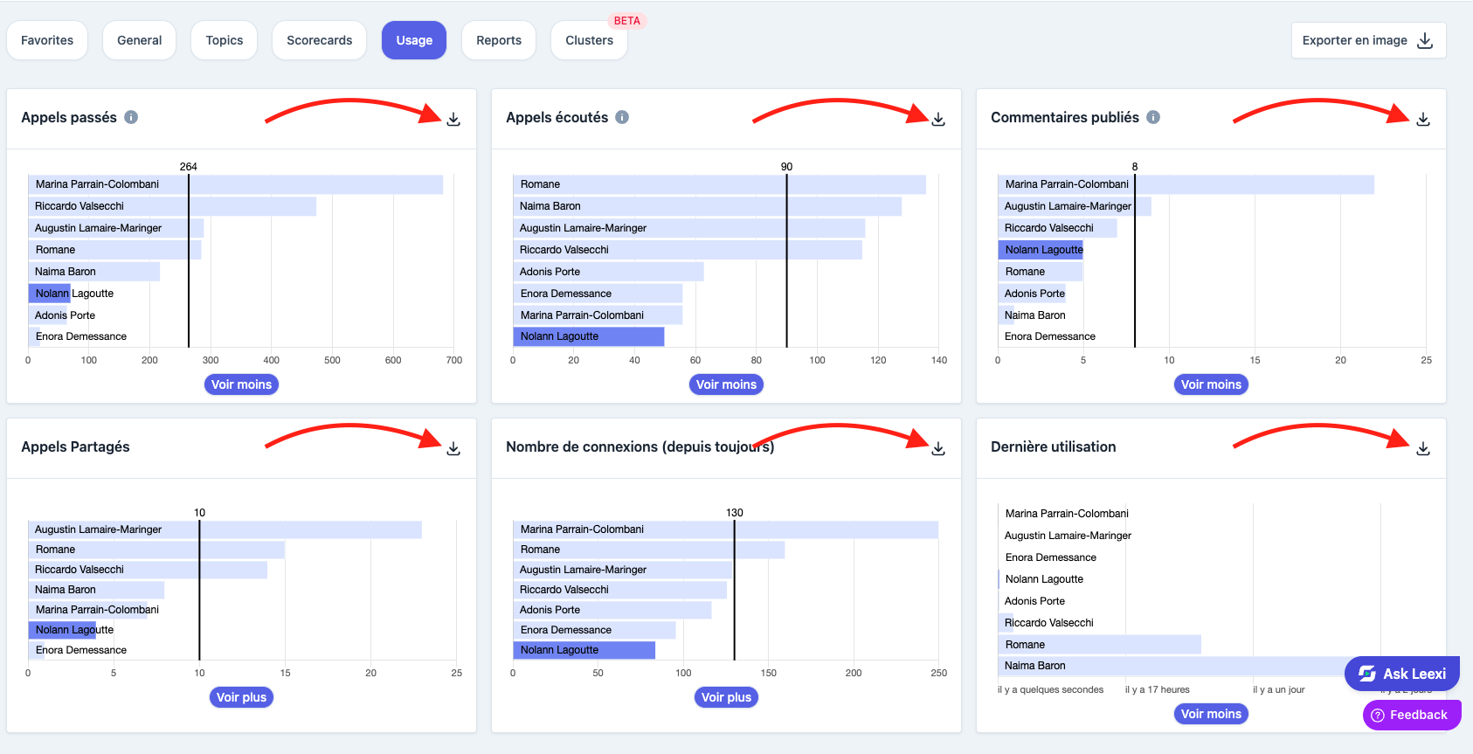This screenshot has height=754, width=1473.
Task: Expand Appels Partagés with Voir plus
Action: click(241, 697)
